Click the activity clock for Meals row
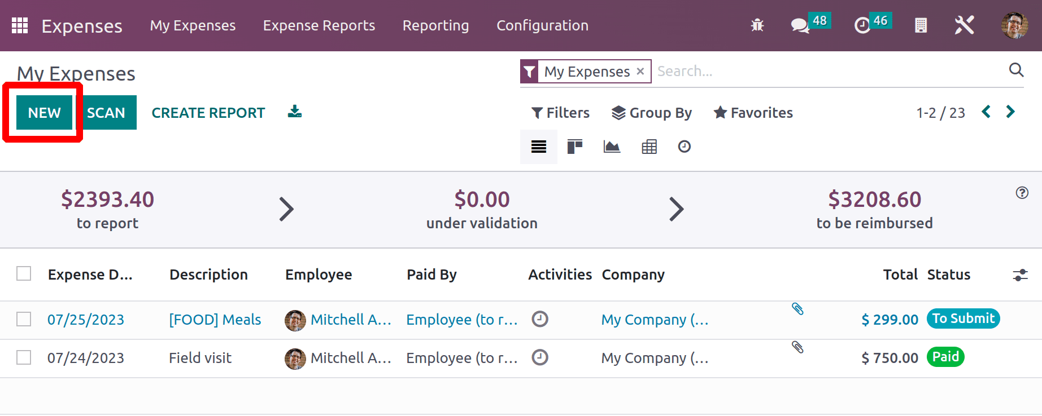Screen dimensions: 1042x416 point(540,319)
